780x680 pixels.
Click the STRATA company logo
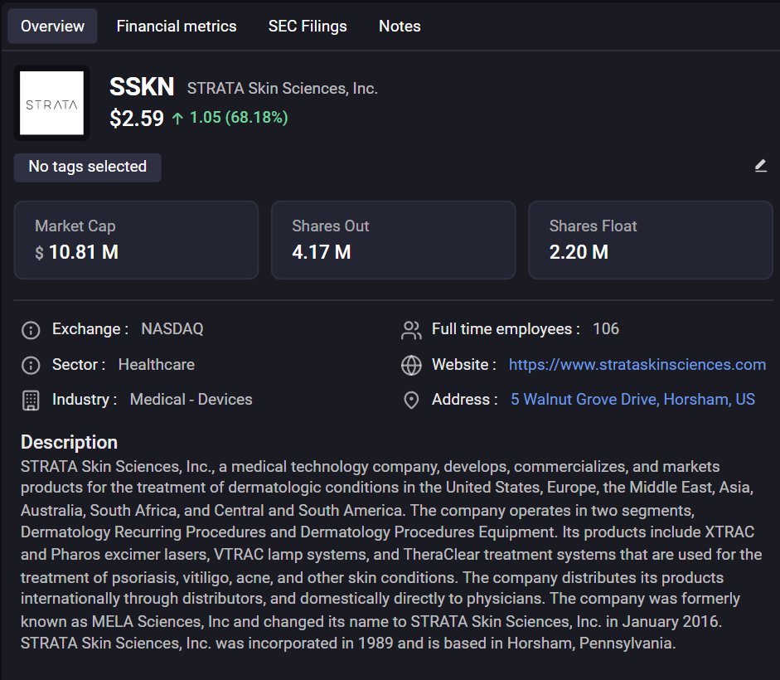51,103
